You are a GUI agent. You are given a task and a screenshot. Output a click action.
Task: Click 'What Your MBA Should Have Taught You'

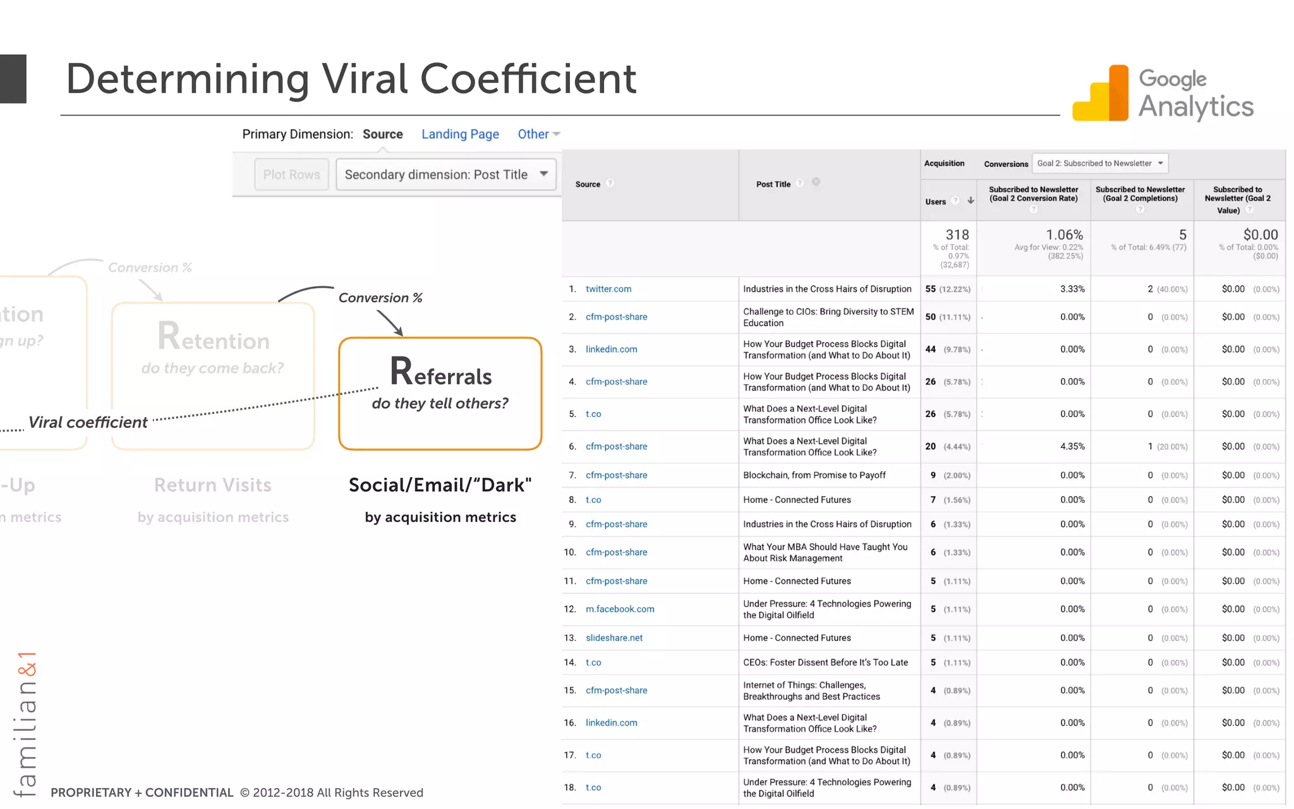[x=825, y=552]
